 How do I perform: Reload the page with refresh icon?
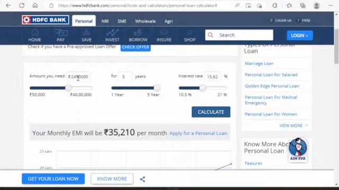click(22, 5)
